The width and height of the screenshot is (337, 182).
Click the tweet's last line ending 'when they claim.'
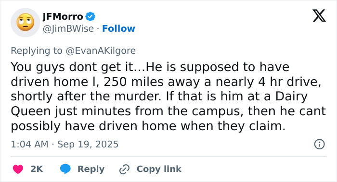148,126
